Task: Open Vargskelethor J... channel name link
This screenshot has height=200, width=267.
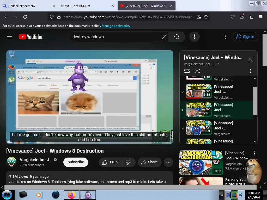Action: click(x=36, y=160)
